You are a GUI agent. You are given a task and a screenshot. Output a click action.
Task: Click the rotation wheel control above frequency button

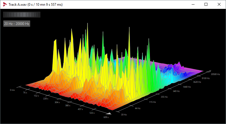point(22,15)
